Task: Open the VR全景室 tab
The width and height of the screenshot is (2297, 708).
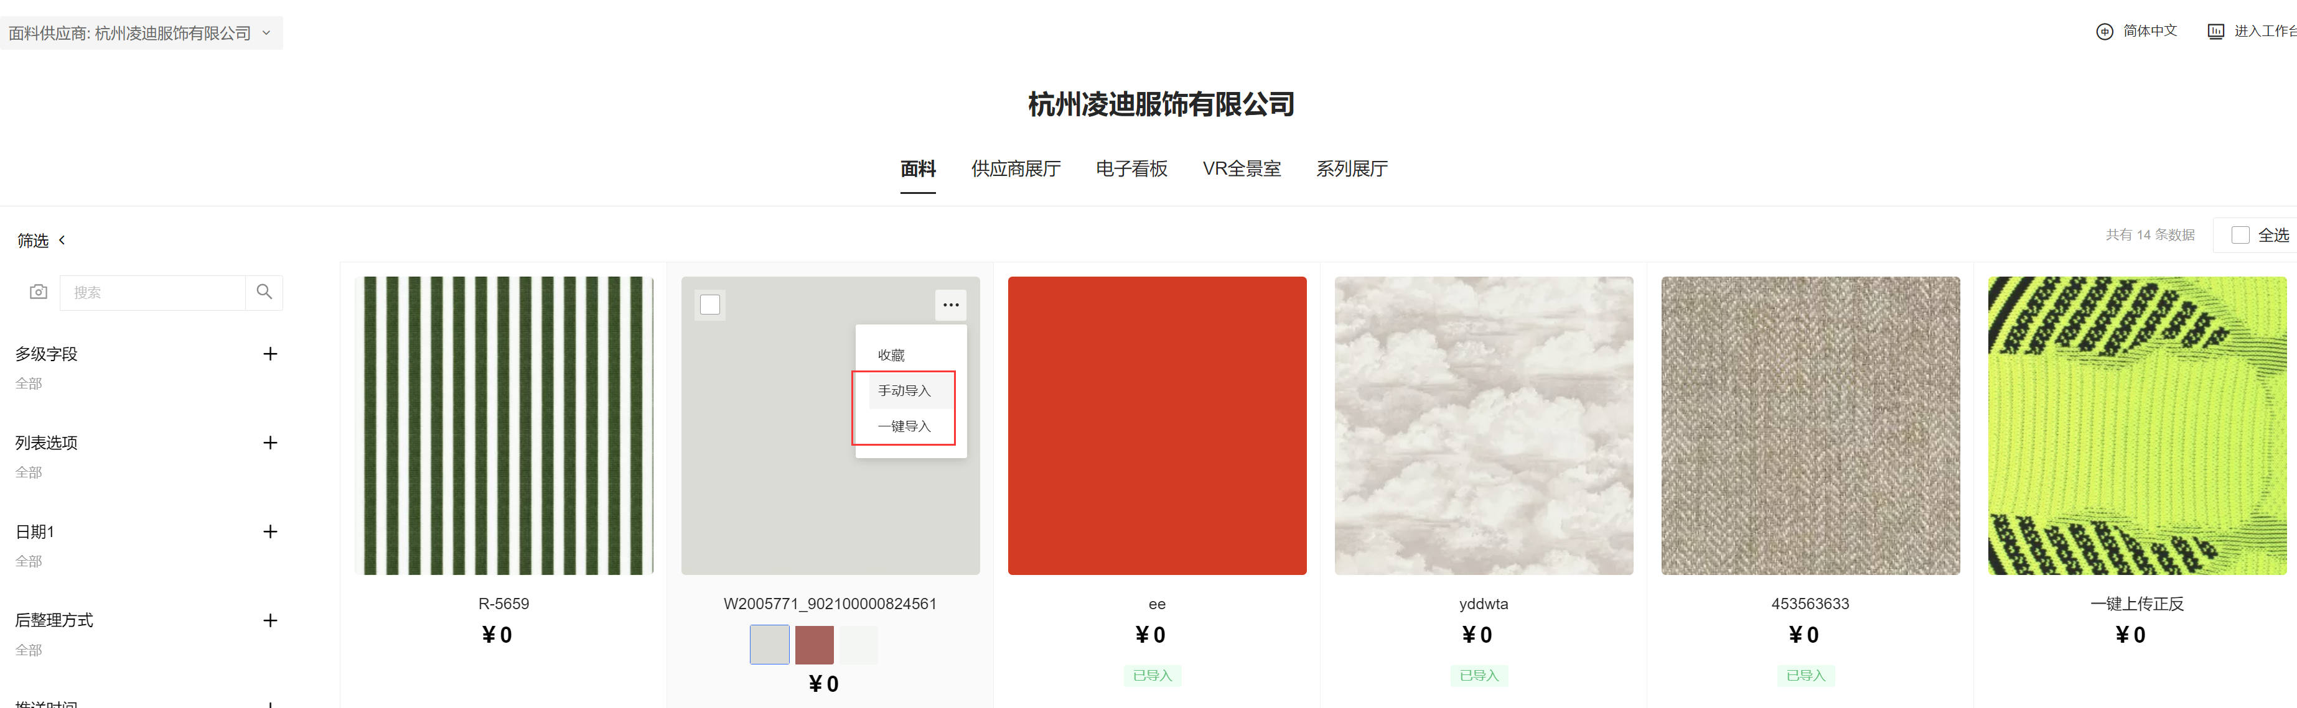Action: click(x=1242, y=169)
